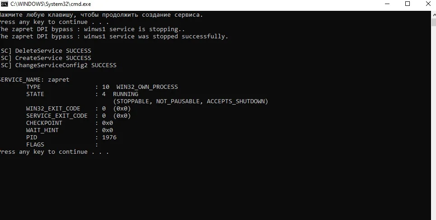Click the PID value 1976
This screenshot has height=220, width=436.
[x=109, y=137]
